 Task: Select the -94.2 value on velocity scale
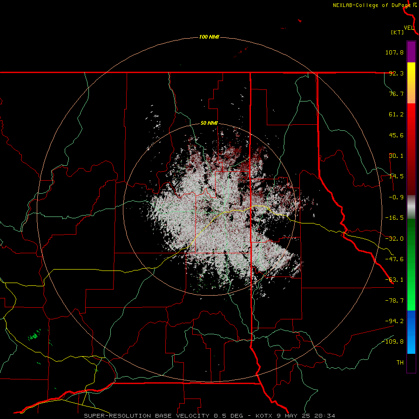(394, 321)
